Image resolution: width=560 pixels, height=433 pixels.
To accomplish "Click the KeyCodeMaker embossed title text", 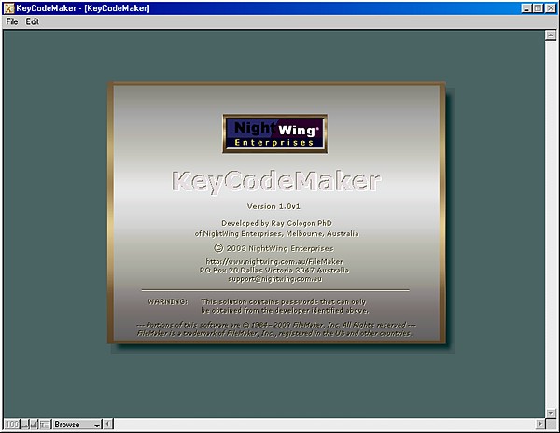I will click(276, 182).
